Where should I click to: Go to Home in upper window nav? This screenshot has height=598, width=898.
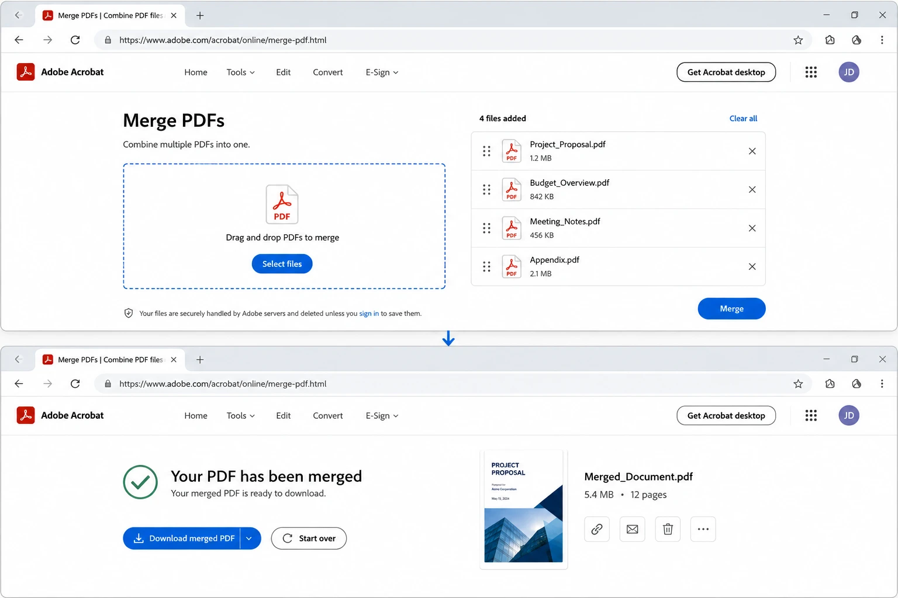(x=196, y=72)
